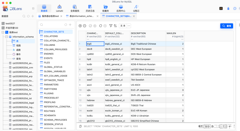Click the SQL statement text in status bar
The width and height of the screenshot is (240, 131).
click(x=111, y=126)
